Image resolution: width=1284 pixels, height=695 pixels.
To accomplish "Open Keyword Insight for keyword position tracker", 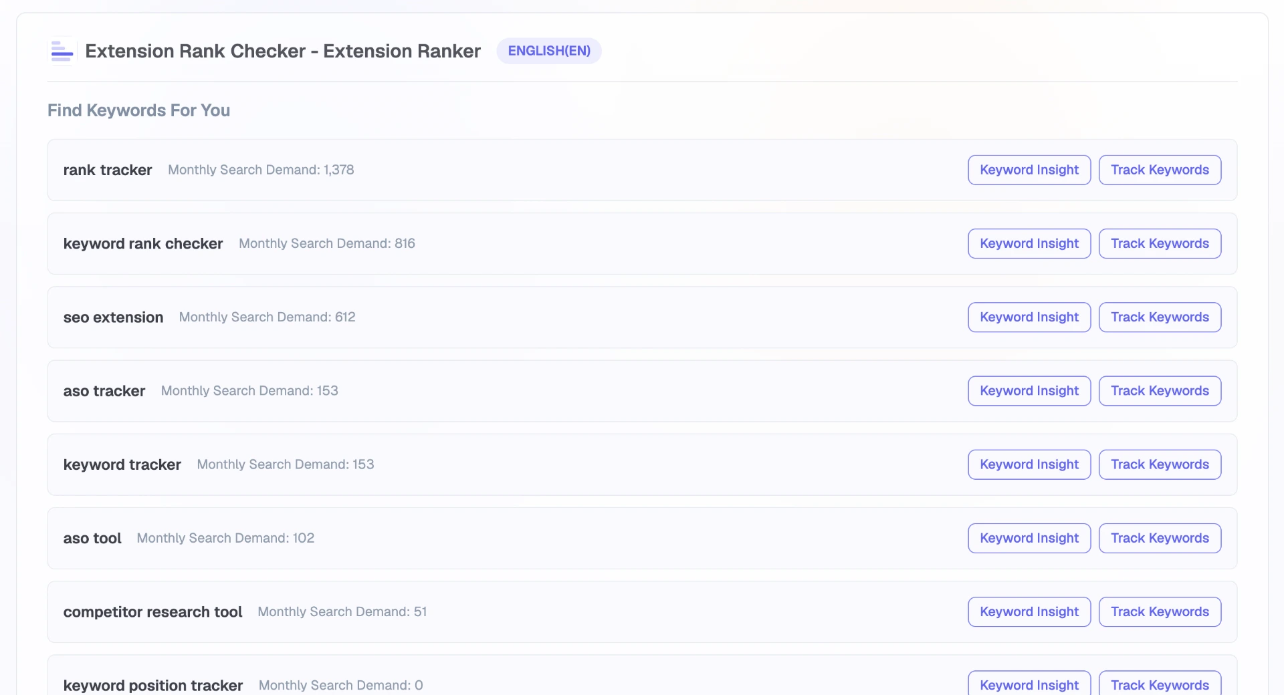I will click(1029, 684).
